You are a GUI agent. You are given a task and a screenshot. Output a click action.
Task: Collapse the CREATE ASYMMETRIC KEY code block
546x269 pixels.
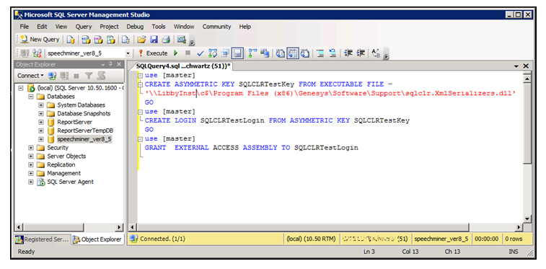141,84
